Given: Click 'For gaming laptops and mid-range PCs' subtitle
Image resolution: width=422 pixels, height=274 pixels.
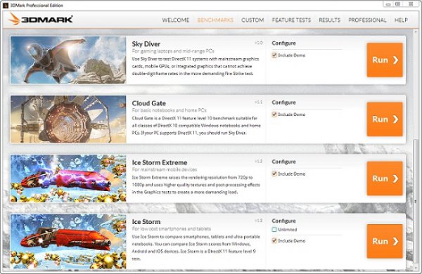Looking at the screenshot, I should coord(173,51).
